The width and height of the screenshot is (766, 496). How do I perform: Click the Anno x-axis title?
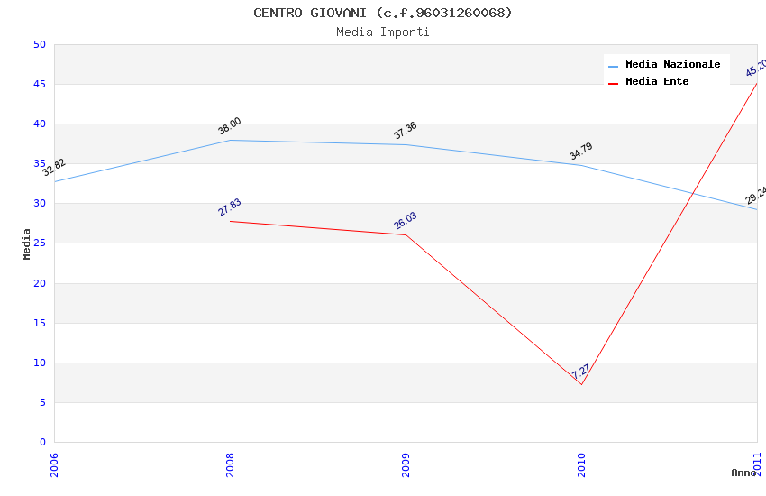pyautogui.click(x=743, y=473)
